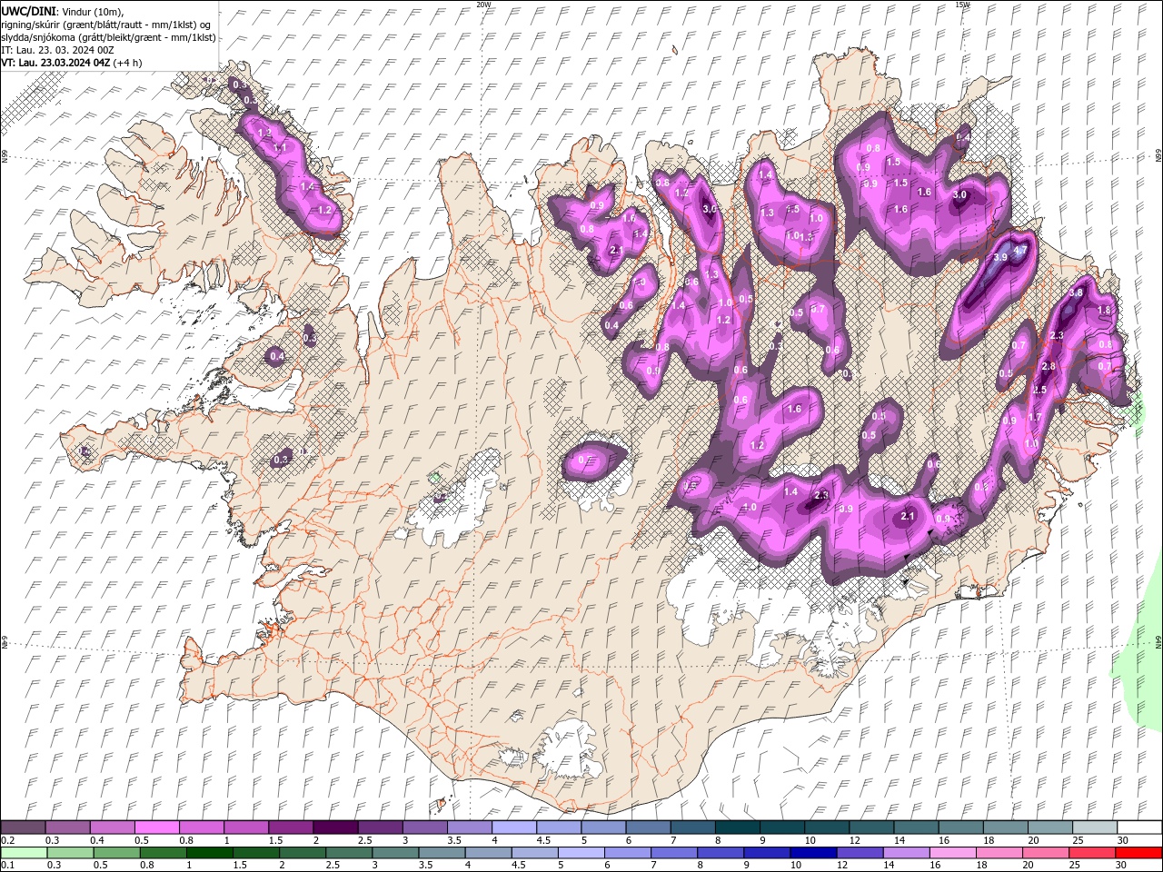Click the "2.8" snowfall value on the map
Viewport: 1163px width, 872px height.
coord(1048,366)
